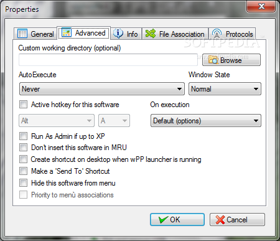Image resolution: width=280 pixels, height=241 pixels.
Task: Confirm with the OK button
Action: (x=177, y=219)
